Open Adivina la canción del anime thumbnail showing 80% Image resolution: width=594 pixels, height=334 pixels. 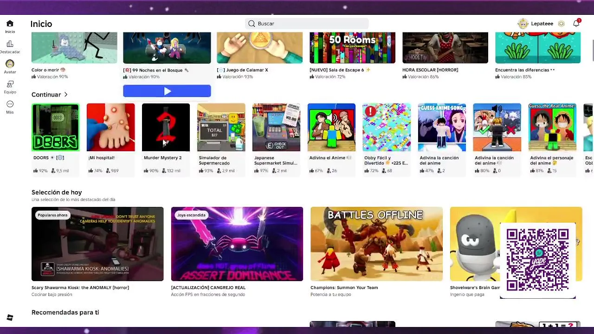[497, 127]
